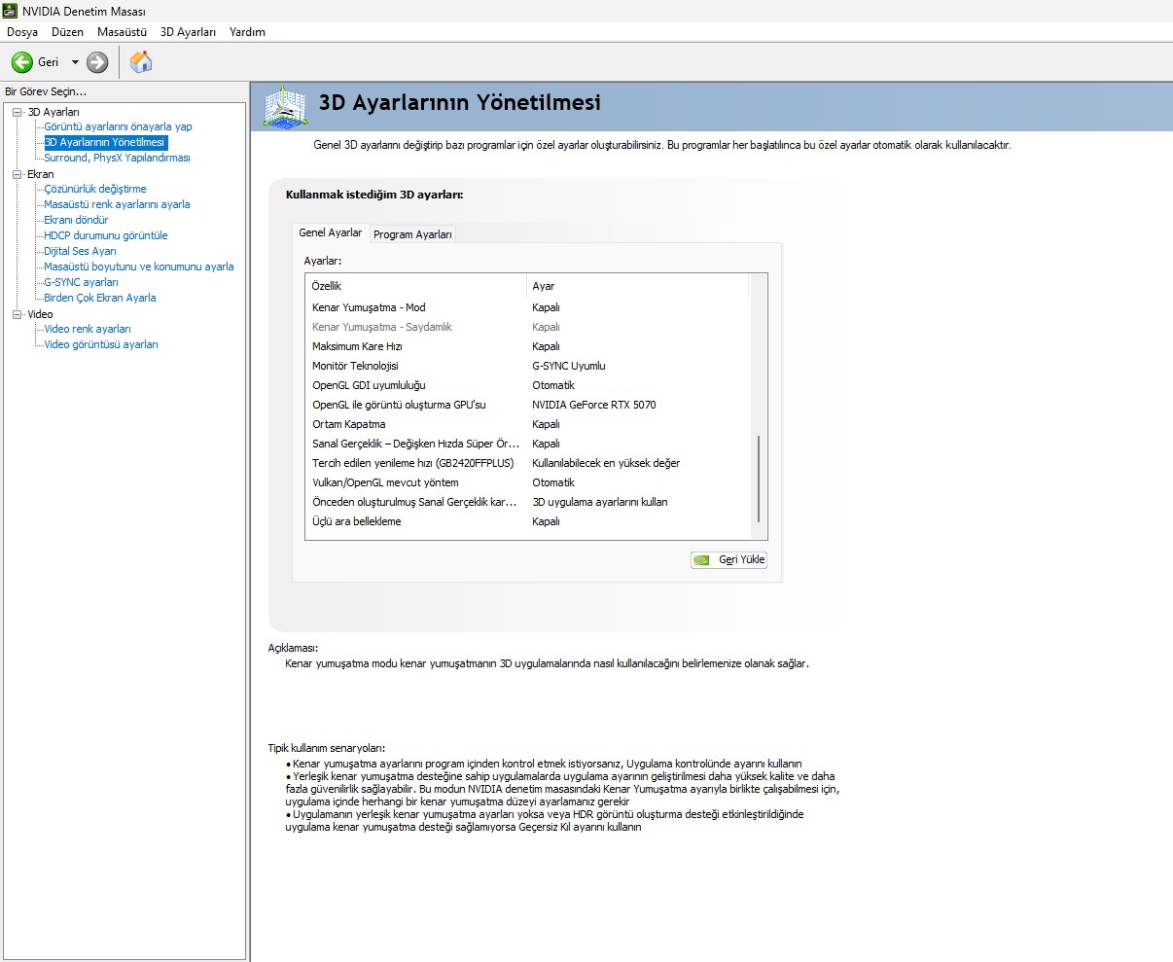1173x962 pixels.
Task: Open Surround, PhysX Yapılandırması
Action: click(117, 158)
